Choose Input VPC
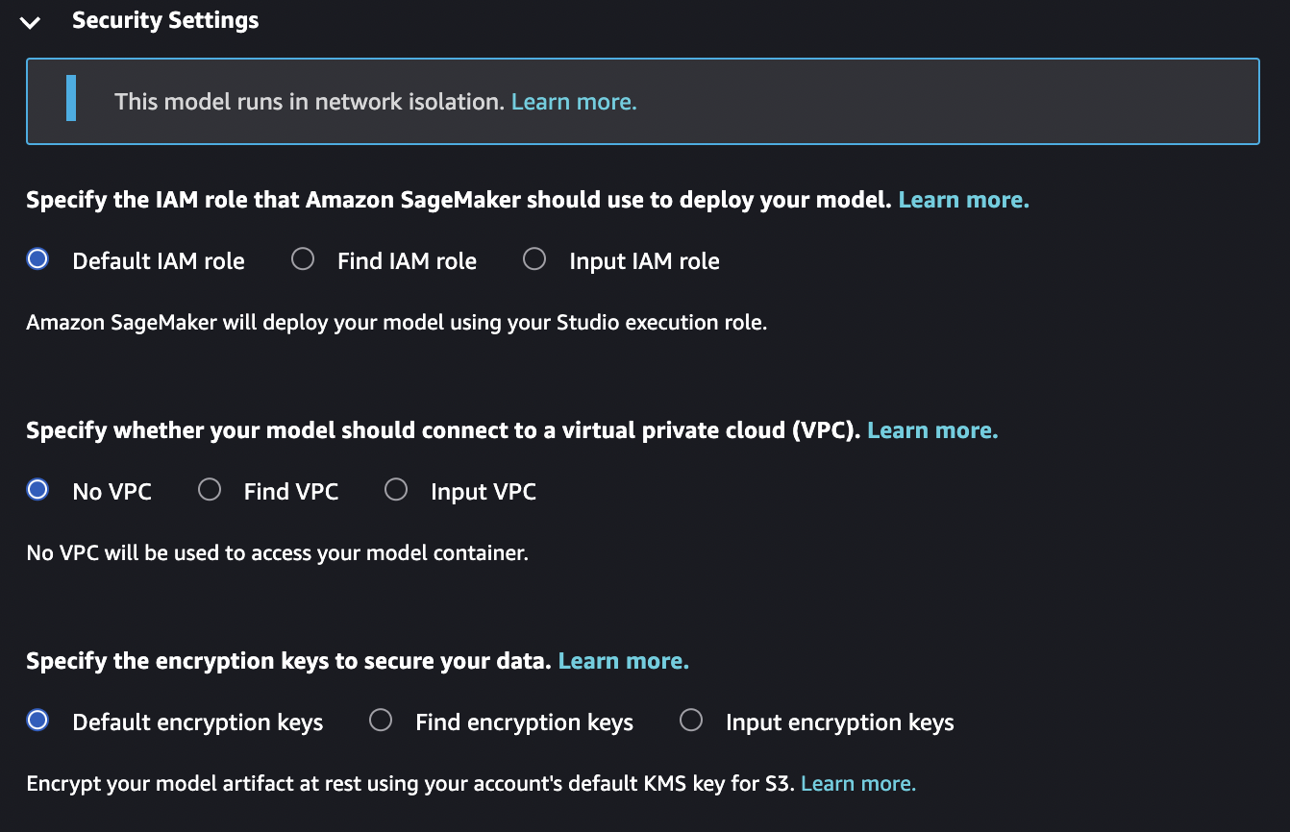This screenshot has width=1290, height=832. click(396, 489)
